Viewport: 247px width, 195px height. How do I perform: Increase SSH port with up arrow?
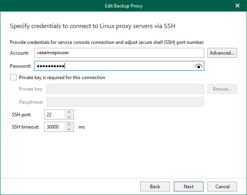tap(69, 112)
